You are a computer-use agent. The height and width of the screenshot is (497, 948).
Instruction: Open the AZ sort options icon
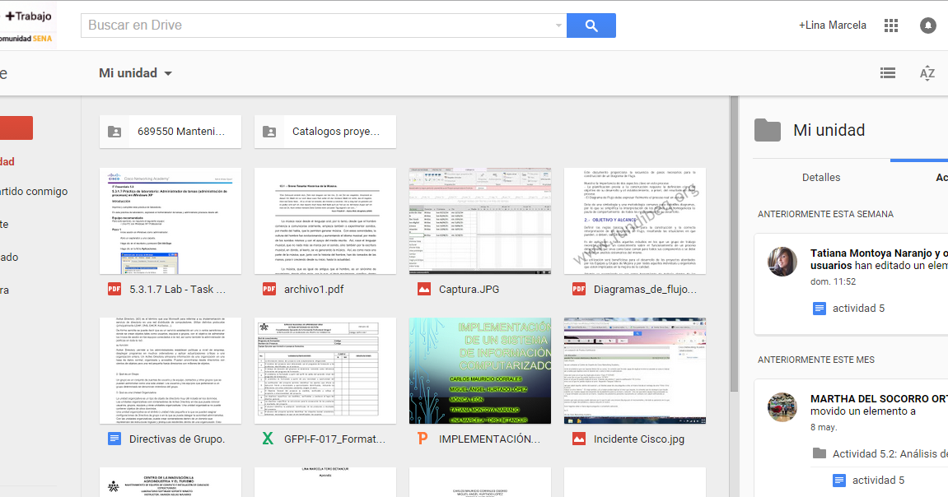point(927,73)
